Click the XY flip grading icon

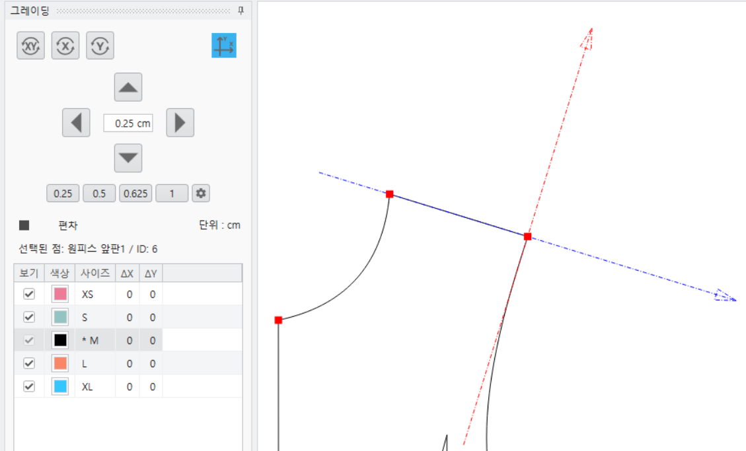pos(30,46)
